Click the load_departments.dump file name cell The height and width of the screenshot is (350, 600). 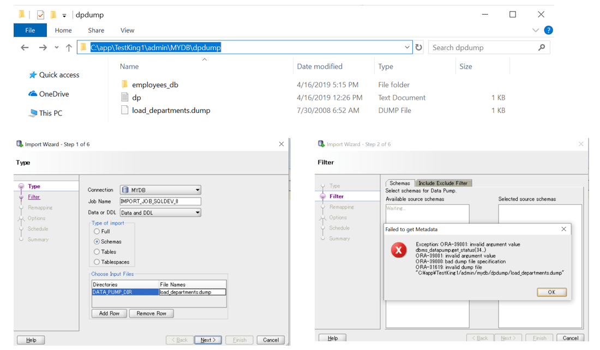(193, 292)
